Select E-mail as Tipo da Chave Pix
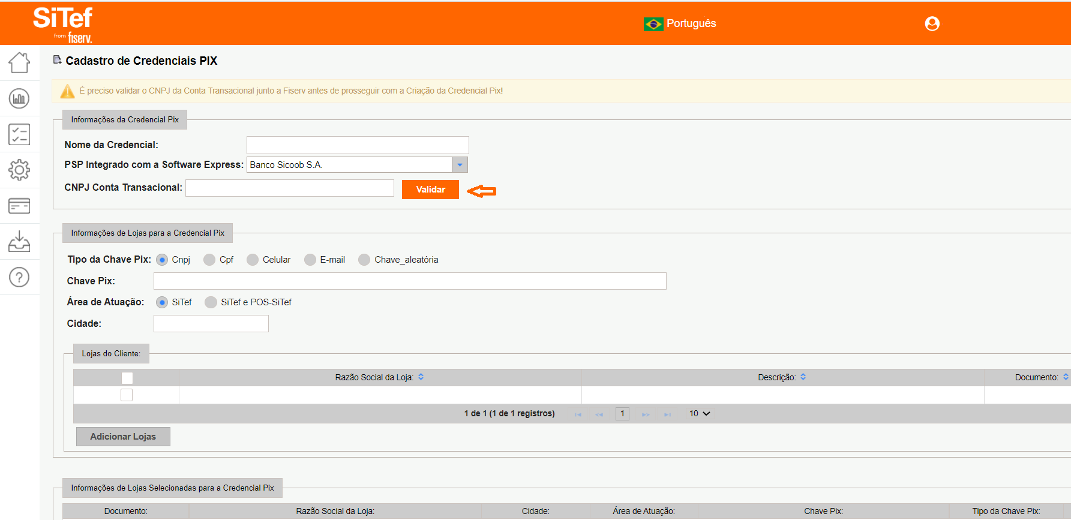This screenshot has width=1071, height=520. coord(310,260)
